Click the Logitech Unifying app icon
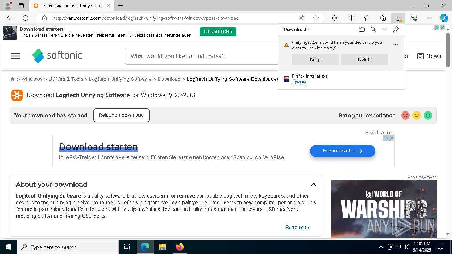 coord(17,95)
